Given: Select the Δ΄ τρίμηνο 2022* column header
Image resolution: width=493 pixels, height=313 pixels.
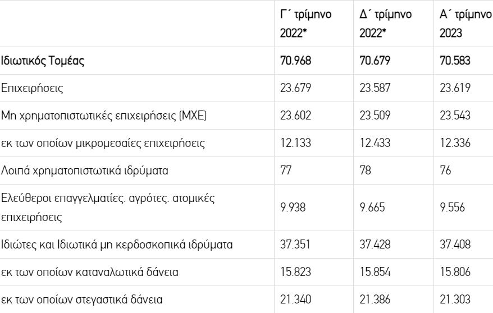Looking at the screenshot, I should click(x=385, y=24).
